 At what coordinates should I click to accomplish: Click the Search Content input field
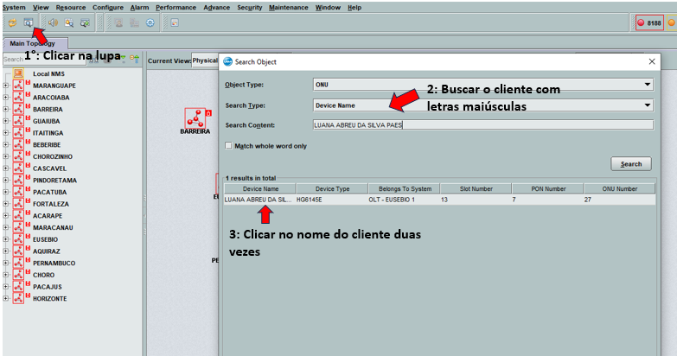[x=482, y=124]
